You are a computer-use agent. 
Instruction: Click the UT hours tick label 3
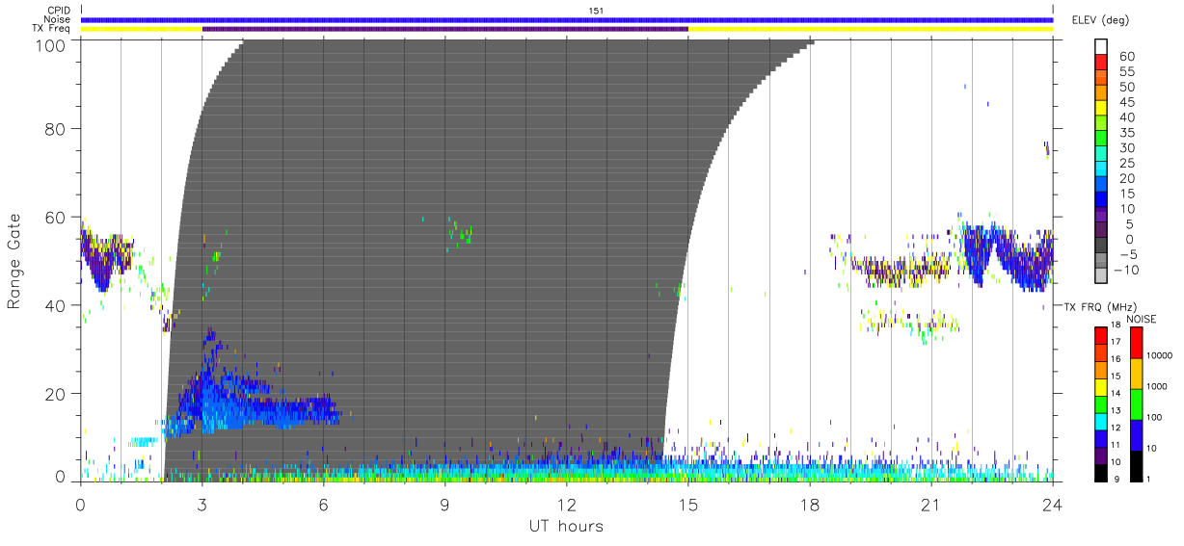[x=202, y=504]
